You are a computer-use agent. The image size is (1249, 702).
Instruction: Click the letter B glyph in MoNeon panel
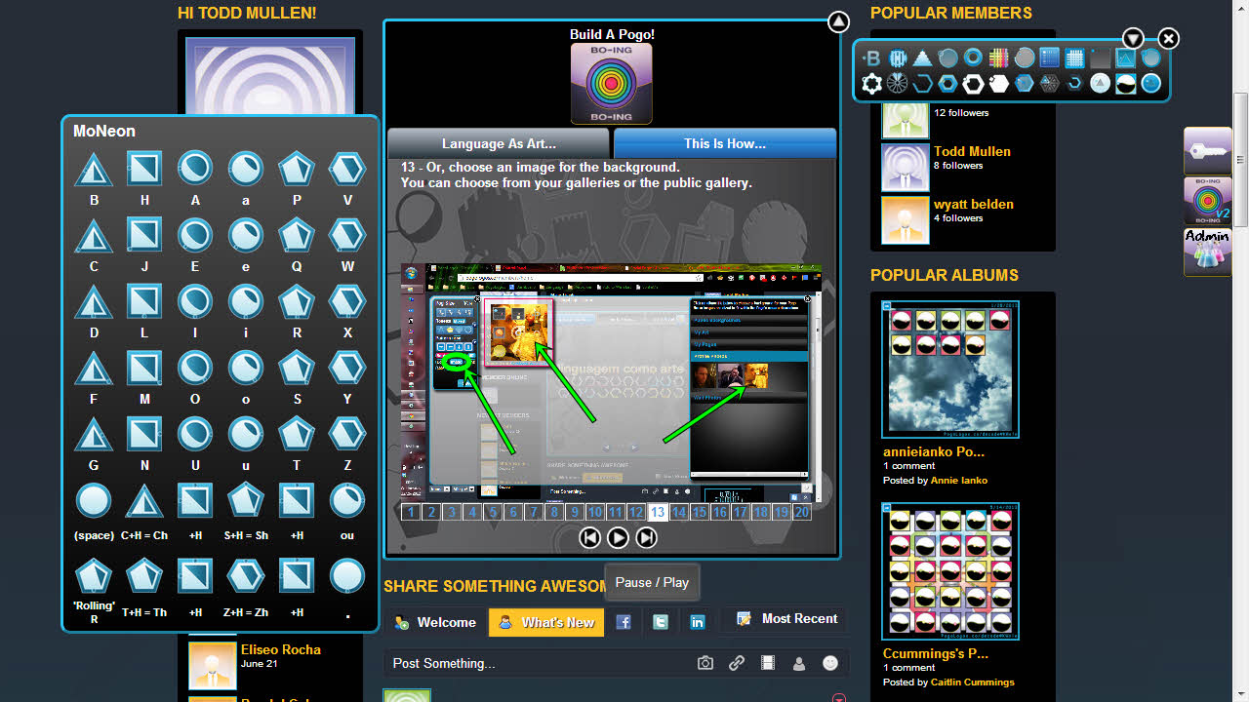tap(94, 170)
